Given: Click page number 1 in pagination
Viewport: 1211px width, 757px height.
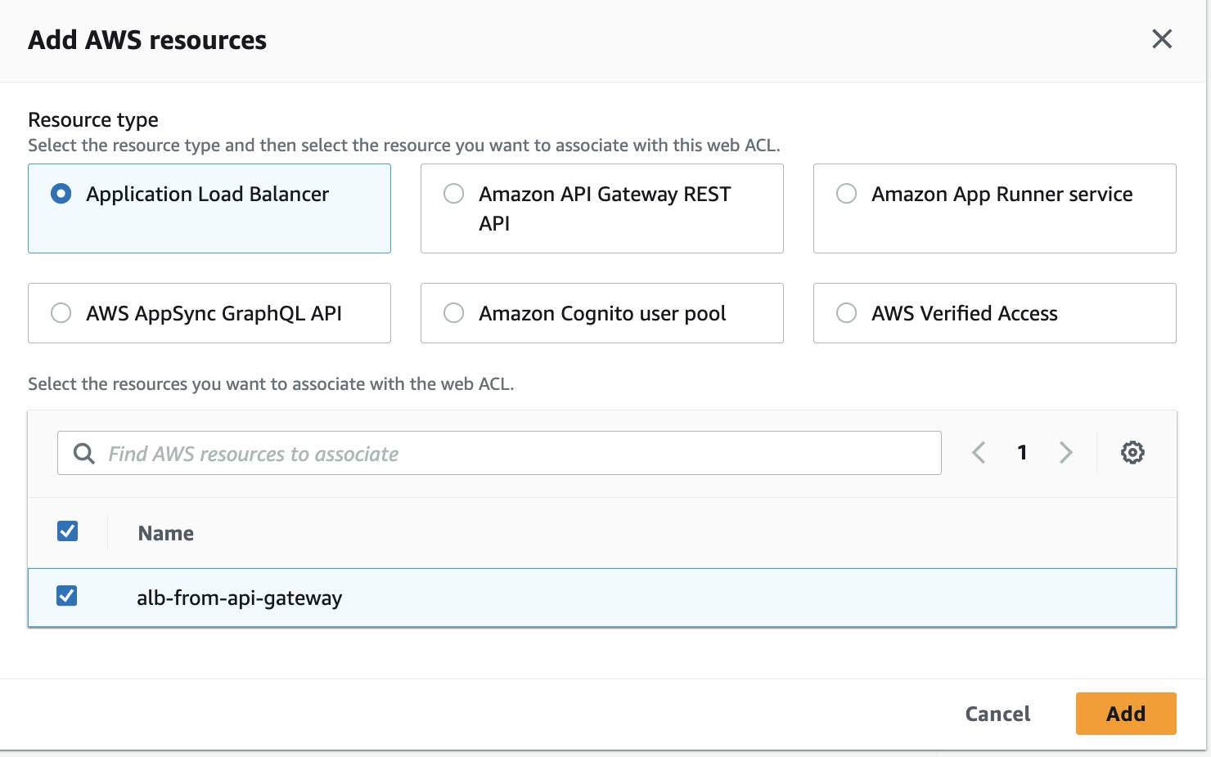Looking at the screenshot, I should (1022, 452).
